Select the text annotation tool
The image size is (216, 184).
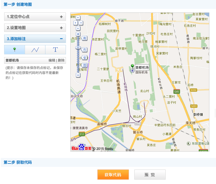[x=55, y=50]
